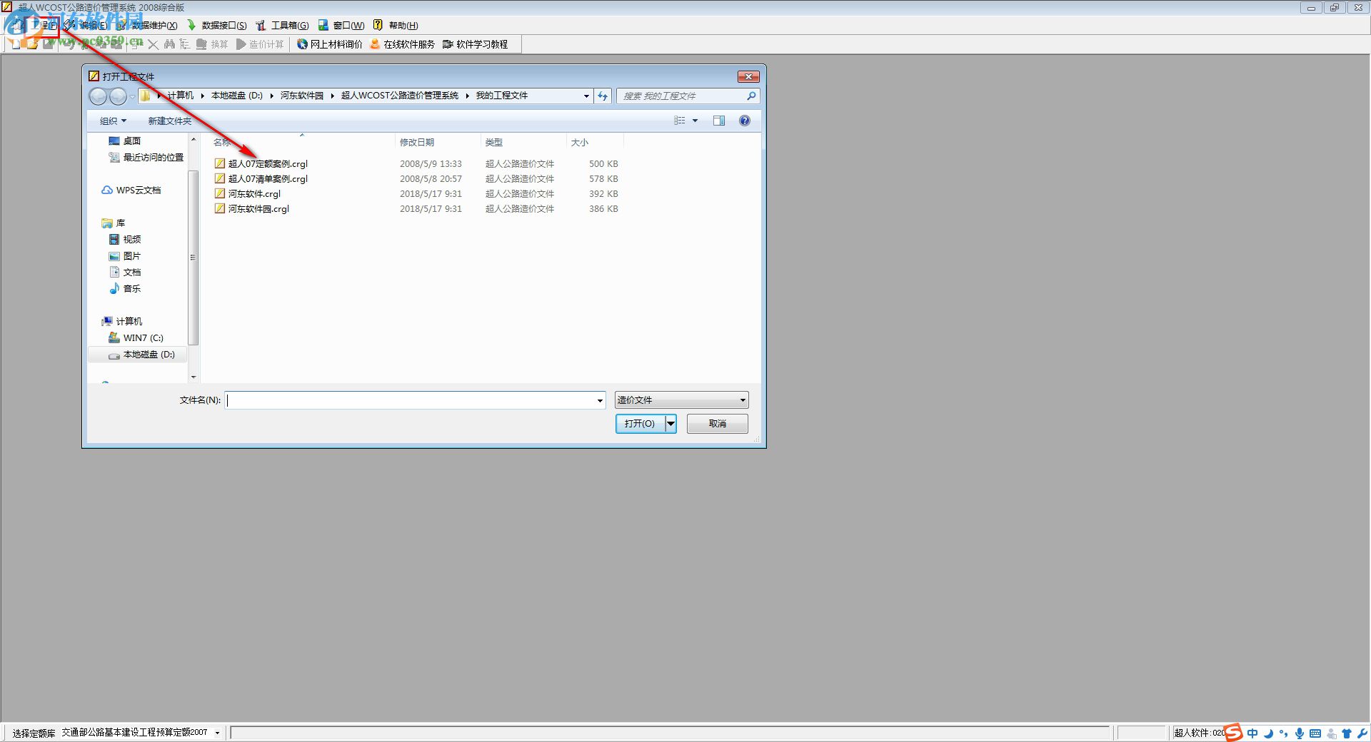Select file 河东软件.crgl
The width and height of the screenshot is (1371, 742).
[248, 194]
